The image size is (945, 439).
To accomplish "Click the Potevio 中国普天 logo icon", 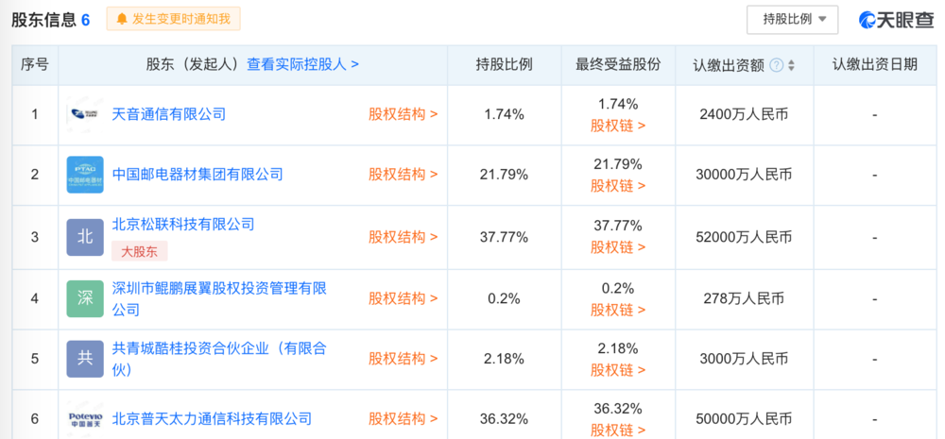I will tap(85, 417).
